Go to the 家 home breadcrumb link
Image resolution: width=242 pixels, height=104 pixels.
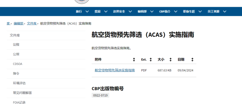[x=8, y=23]
